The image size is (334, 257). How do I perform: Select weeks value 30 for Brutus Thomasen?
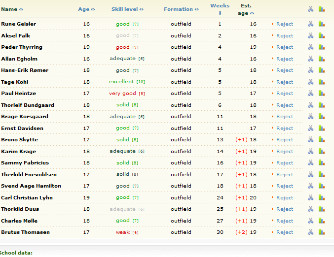tap(220, 232)
